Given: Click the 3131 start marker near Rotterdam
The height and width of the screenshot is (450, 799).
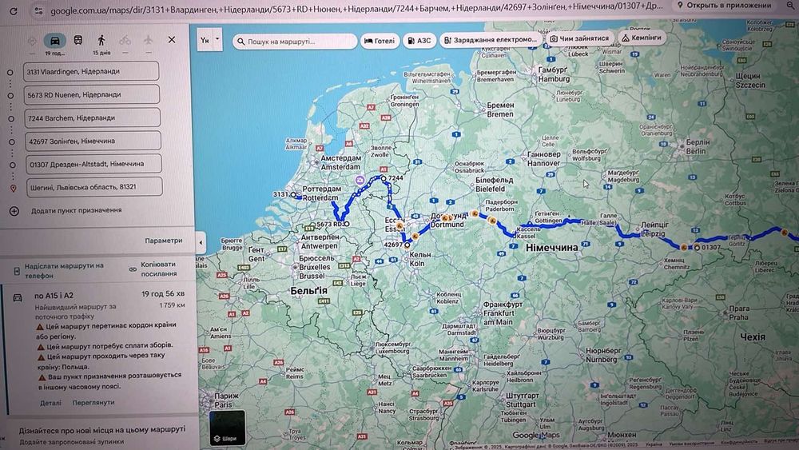Looking at the screenshot, I should (293, 195).
